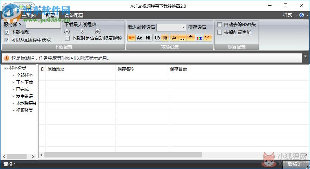Select 本地弹幕转 in the task tree
Screen dimensions: 310x169
(26, 103)
